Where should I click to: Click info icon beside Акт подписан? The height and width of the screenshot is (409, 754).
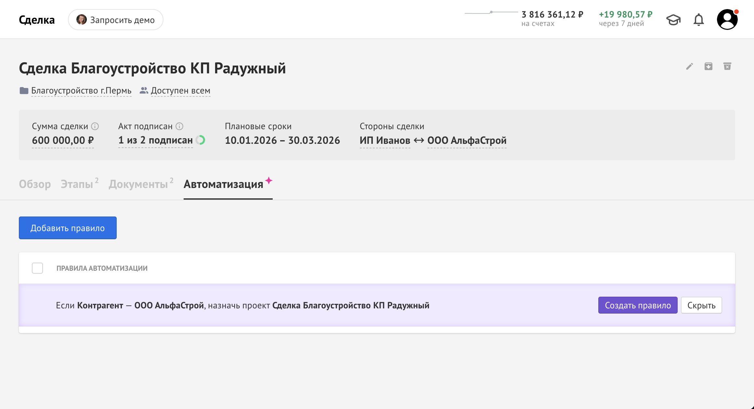pyautogui.click(x=179, y=126)
